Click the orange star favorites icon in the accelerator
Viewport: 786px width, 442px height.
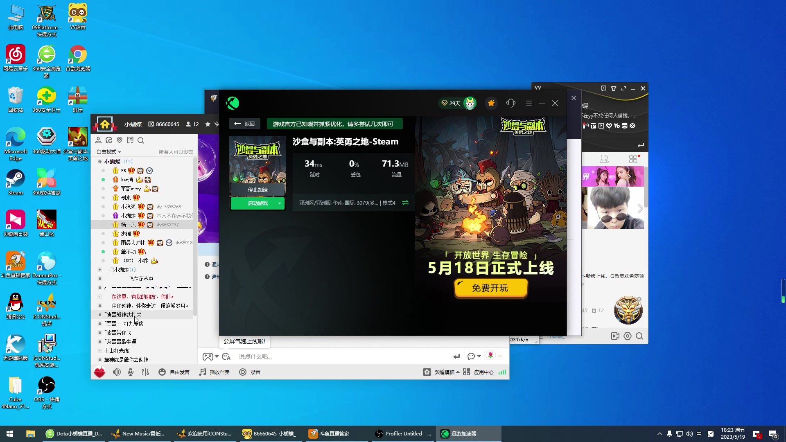click(x=491, y=103)
